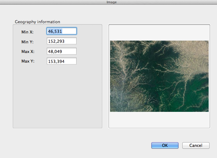Click the 'Min Y:' label

pyautogui.click(x=27, y=42)
